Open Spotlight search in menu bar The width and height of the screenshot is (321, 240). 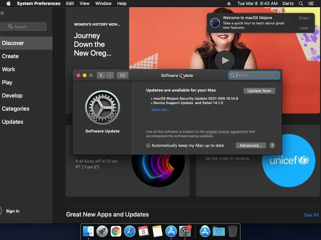[301, 3]
